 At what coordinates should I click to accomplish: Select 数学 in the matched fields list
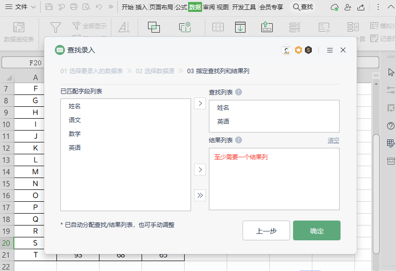[75, 134]
